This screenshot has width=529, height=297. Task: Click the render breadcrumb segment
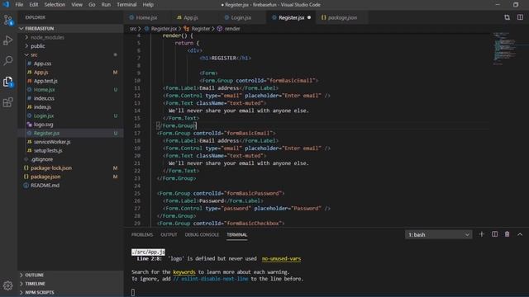[232, 29]
